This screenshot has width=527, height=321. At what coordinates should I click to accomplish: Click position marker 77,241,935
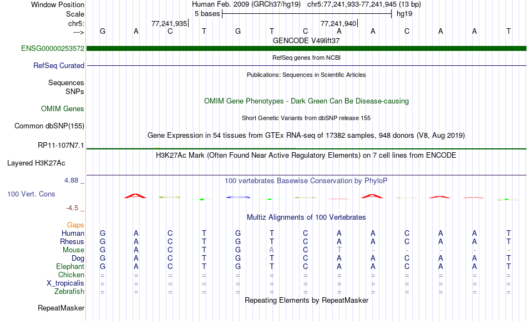[x=170, y=23]
